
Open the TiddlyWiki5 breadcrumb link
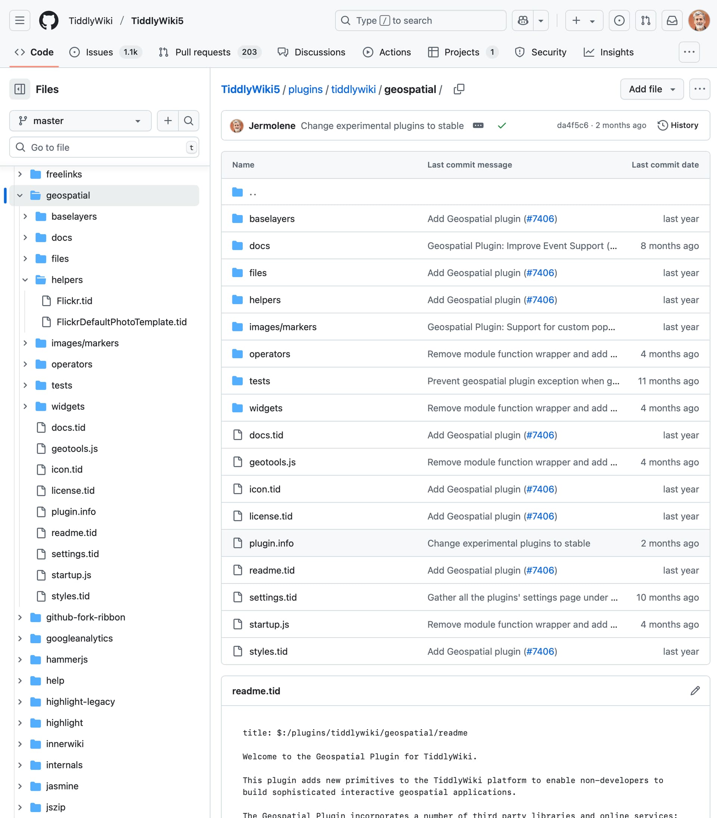[251, 89]
